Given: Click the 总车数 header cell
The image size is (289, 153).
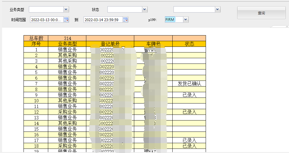Looking at the screenshot, I should [x=36, y=38].
